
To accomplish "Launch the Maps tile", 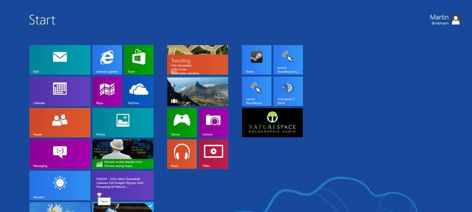I will [107, 91].
